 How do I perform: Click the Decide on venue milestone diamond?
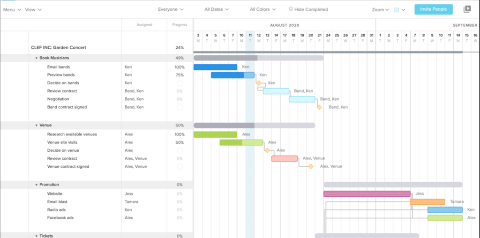pyautogui.click(x=267, y=150)
